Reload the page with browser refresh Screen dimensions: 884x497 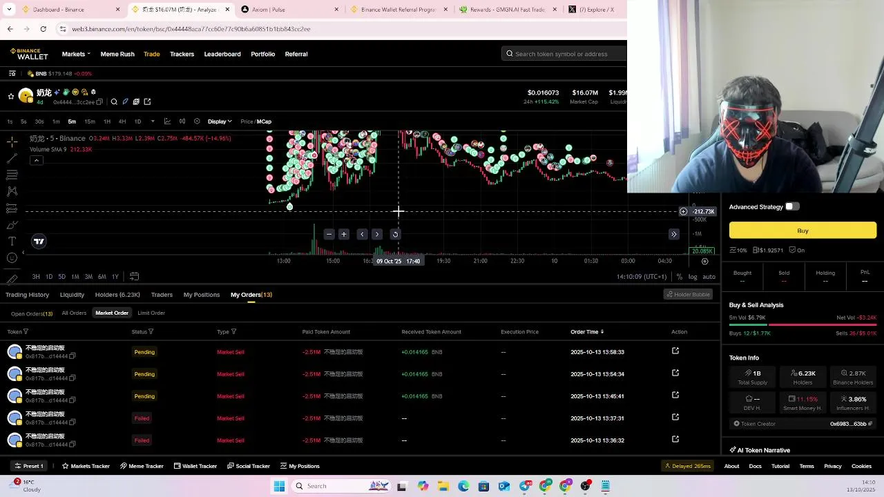pos(43,29)
